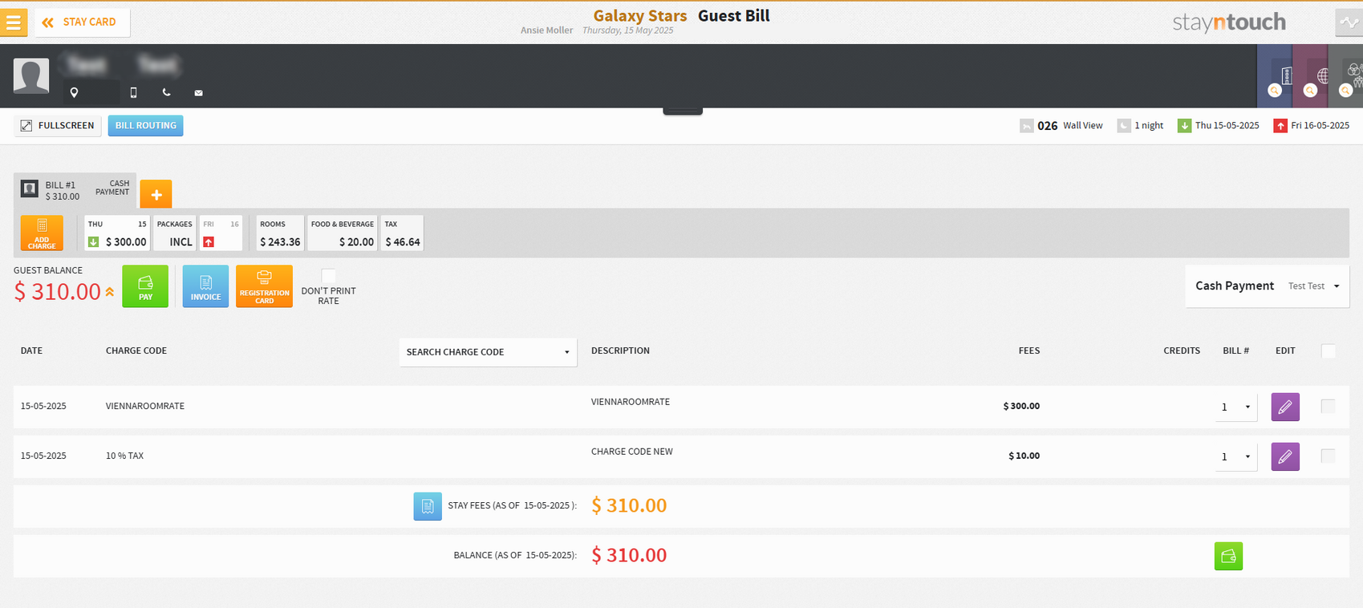This screenshot has width=1363, height=608.
Task: Edit the VIENNAROOMRATE charge with pencil icon
Action: point(1285,407)
